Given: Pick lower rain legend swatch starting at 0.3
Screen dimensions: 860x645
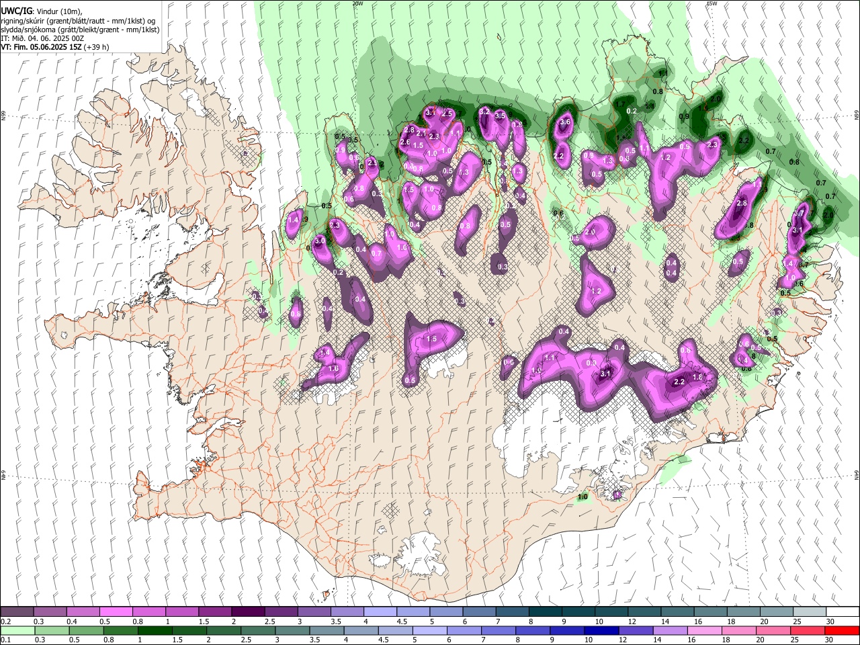Looking at the screenshot, I should click(52, 630).
